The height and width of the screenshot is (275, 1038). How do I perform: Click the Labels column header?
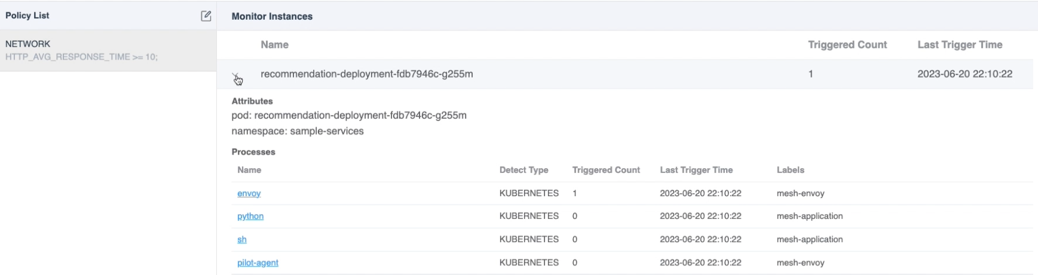[790, 170]
